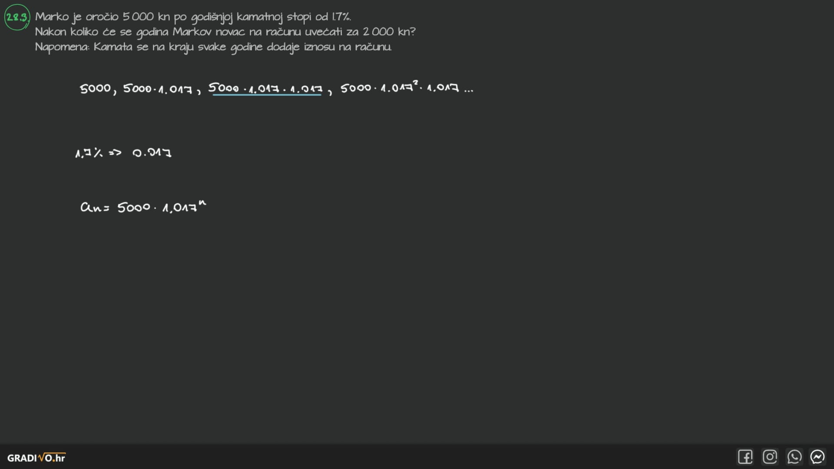Image resolution: width=834 pixels, height=469 pixels.
Task: Click the arrow symbol after 1.7%
Action: 115,153
